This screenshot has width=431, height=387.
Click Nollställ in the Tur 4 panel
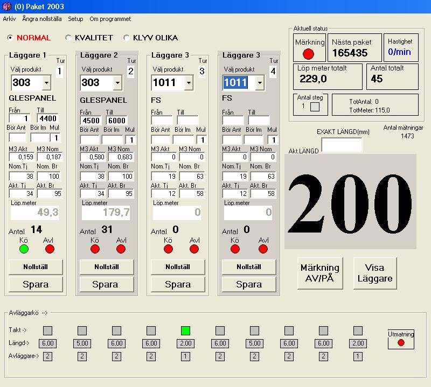click(x=249, y=267)
